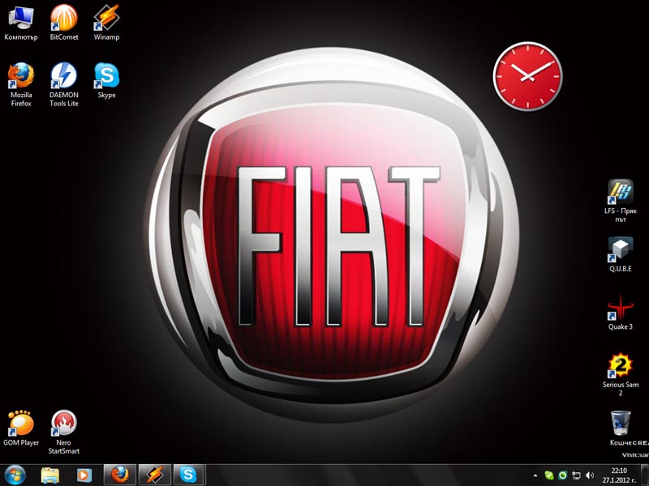Select the DAEMON Tools Lite desktop icon
Viewport: 649px width, 486px height.
pos(64,77)
